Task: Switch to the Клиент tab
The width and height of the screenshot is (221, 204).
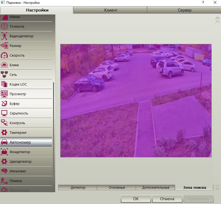Action: [111, 10]
